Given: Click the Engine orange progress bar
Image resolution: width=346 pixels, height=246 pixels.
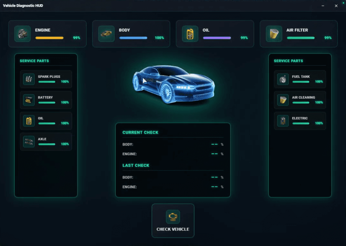Looking at the screenshot, I should pos(50,38).
